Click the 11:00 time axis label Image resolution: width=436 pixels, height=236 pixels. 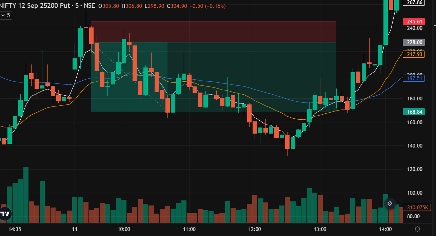(x=189, y=229)
